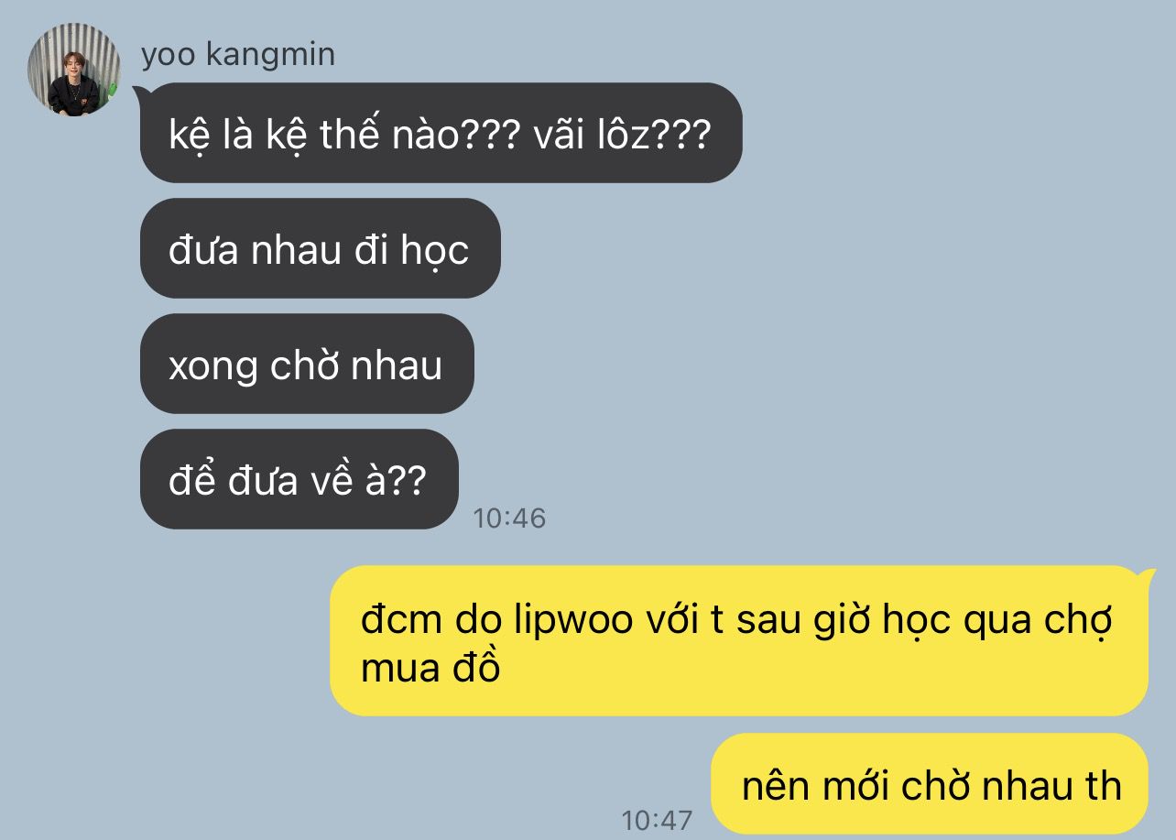The width and height of the screenshot is (1176, 840).
Task: Select the message "kệ là kệ thế nào??? vãi lôz???"
Action: pos(441,133)
